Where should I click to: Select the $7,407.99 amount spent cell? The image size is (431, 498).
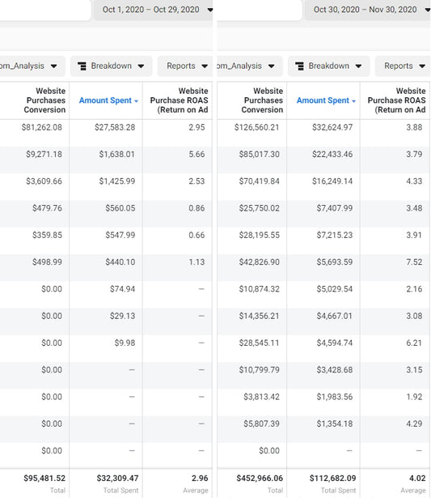(335, 208)
